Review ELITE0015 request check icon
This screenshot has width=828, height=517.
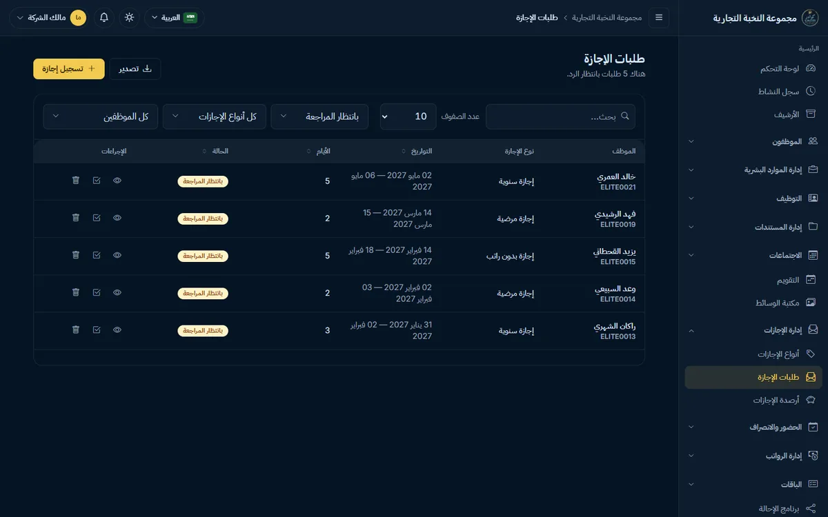tap(97, 254)
